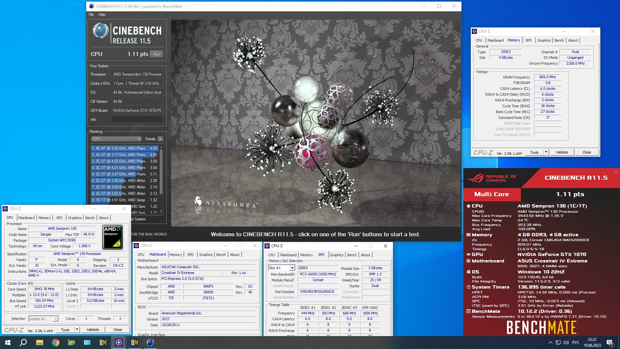620x349 pixels.
Task: Switch to Mainboard tab in Memory CPU-Z window
Action: point(496,40)
